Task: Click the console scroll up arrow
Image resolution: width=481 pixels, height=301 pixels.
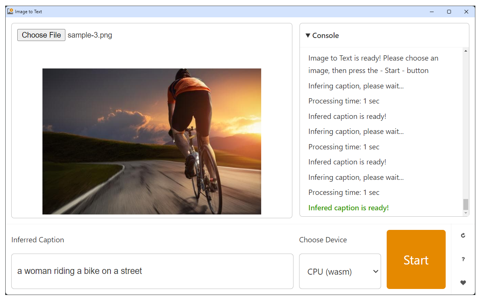Action: click(466, 51)
